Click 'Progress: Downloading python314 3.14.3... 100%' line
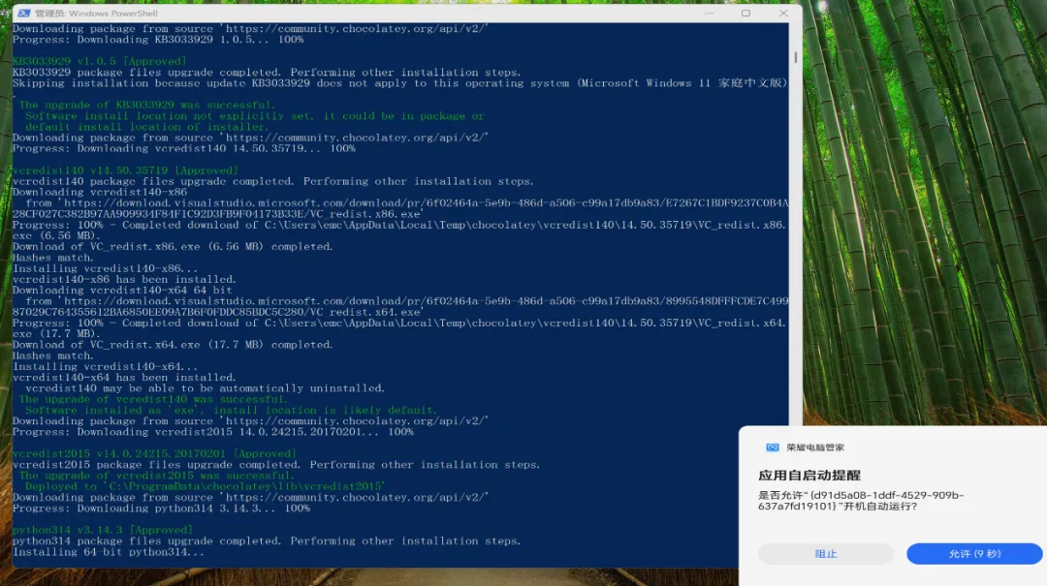 tap(161, 509)
